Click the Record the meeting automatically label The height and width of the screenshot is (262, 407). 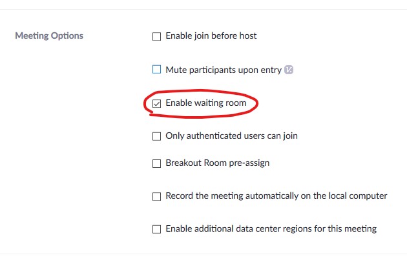click(277, 196)
